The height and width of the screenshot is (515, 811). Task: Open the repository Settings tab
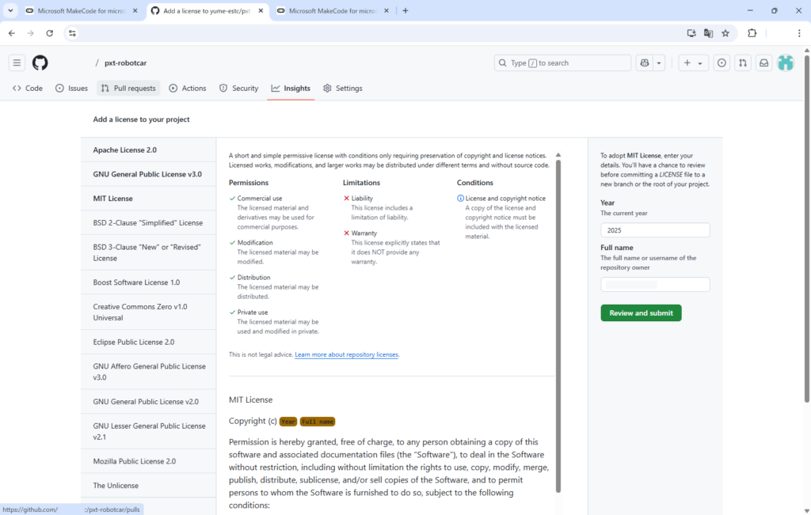(x=343, y=89)
